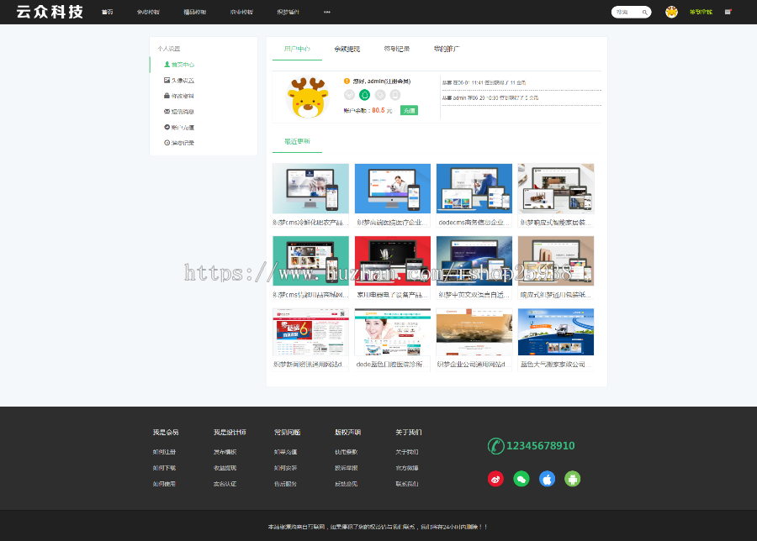This screenshot has width=757, height=541.
Task: Click the 投诉举报 footer link
Action: pyautogui.click(x=347, y=468)
